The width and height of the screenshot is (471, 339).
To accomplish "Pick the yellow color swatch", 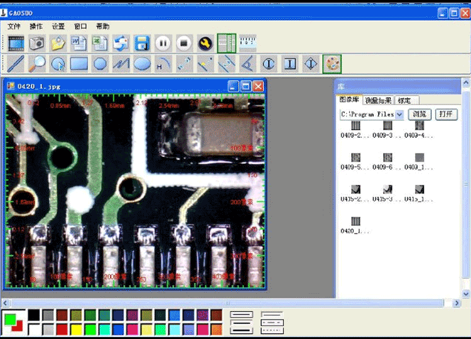I will [x=76, y=330].
